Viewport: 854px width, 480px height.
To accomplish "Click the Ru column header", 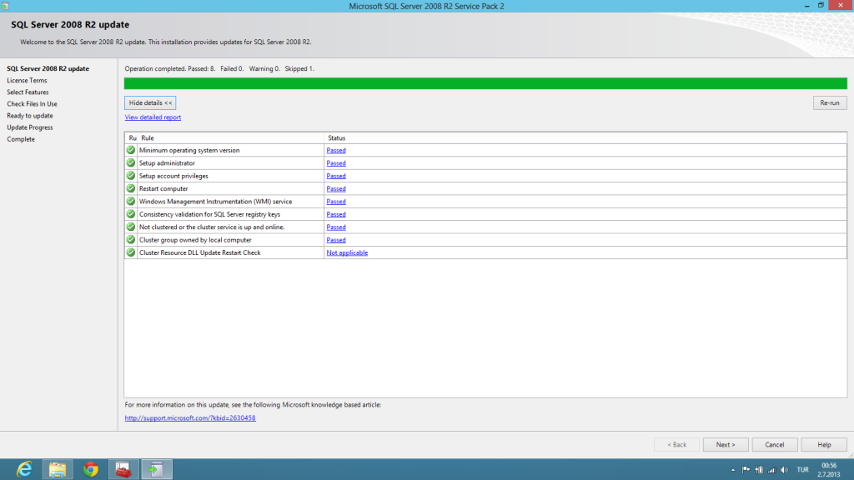I will point(132,137).
